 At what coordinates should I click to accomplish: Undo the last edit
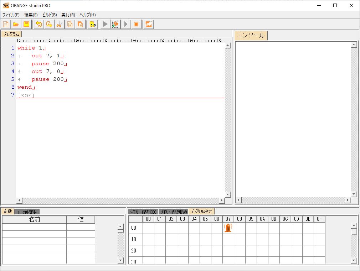point(39,24)
